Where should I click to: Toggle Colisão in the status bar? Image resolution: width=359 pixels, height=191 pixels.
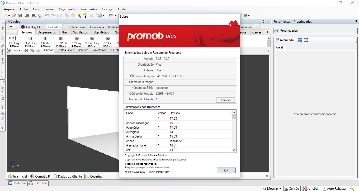[x=292, y=188]
